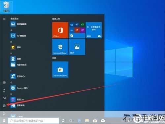Image resolution: width=165 pixels, height=124 pixels.
Task: Click the 'D' letter index header
Action: tap(11, 54)
